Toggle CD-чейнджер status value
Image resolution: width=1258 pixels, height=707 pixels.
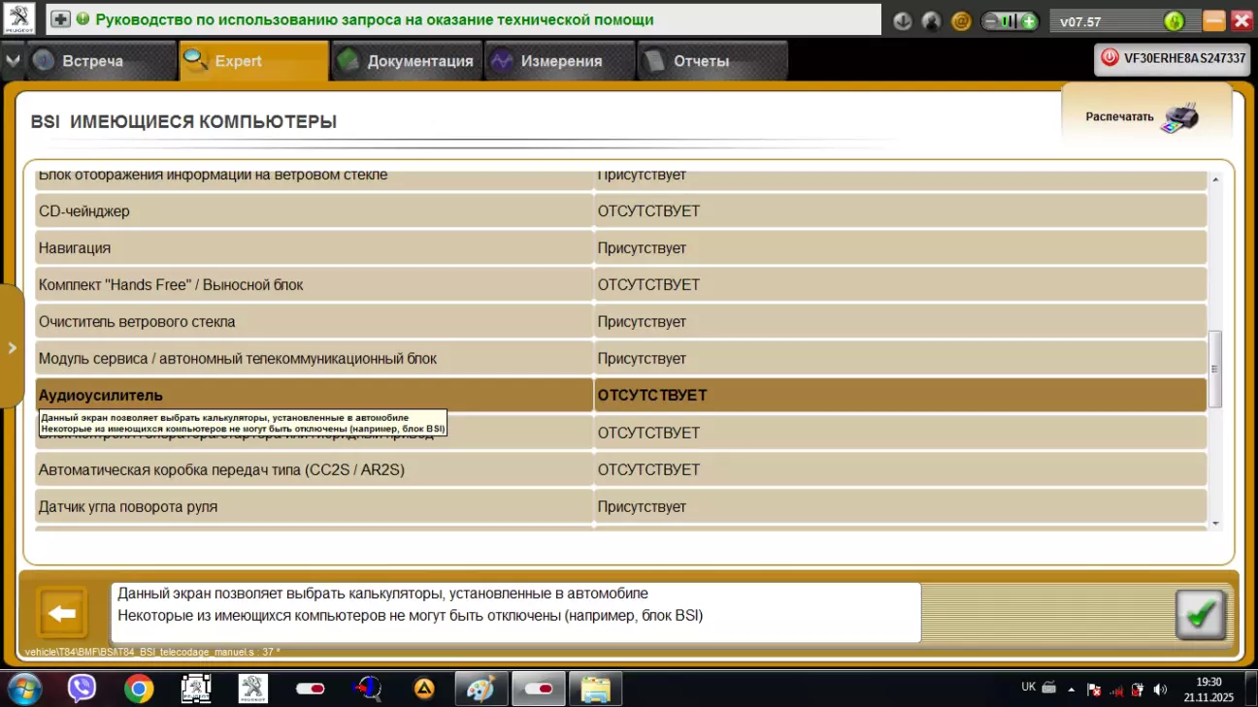click(899, 211)
